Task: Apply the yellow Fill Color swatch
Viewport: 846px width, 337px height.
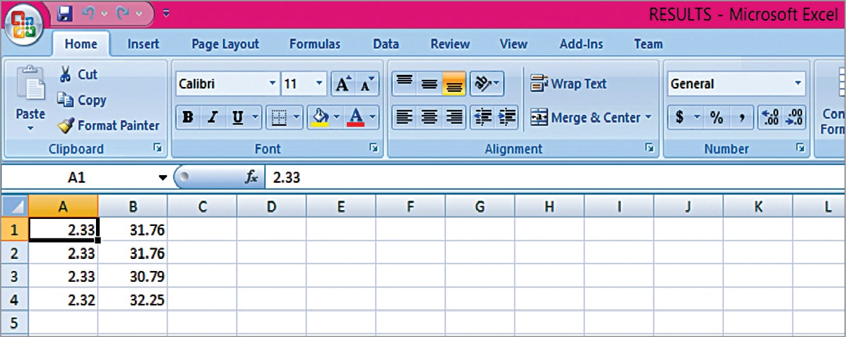Action: [x=321, y=117]
